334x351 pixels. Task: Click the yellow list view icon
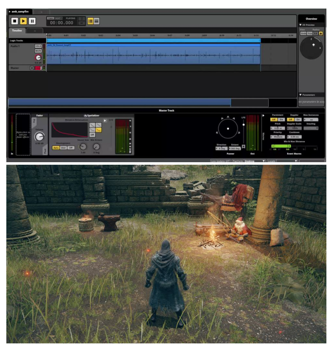click(x=90, y=21)
